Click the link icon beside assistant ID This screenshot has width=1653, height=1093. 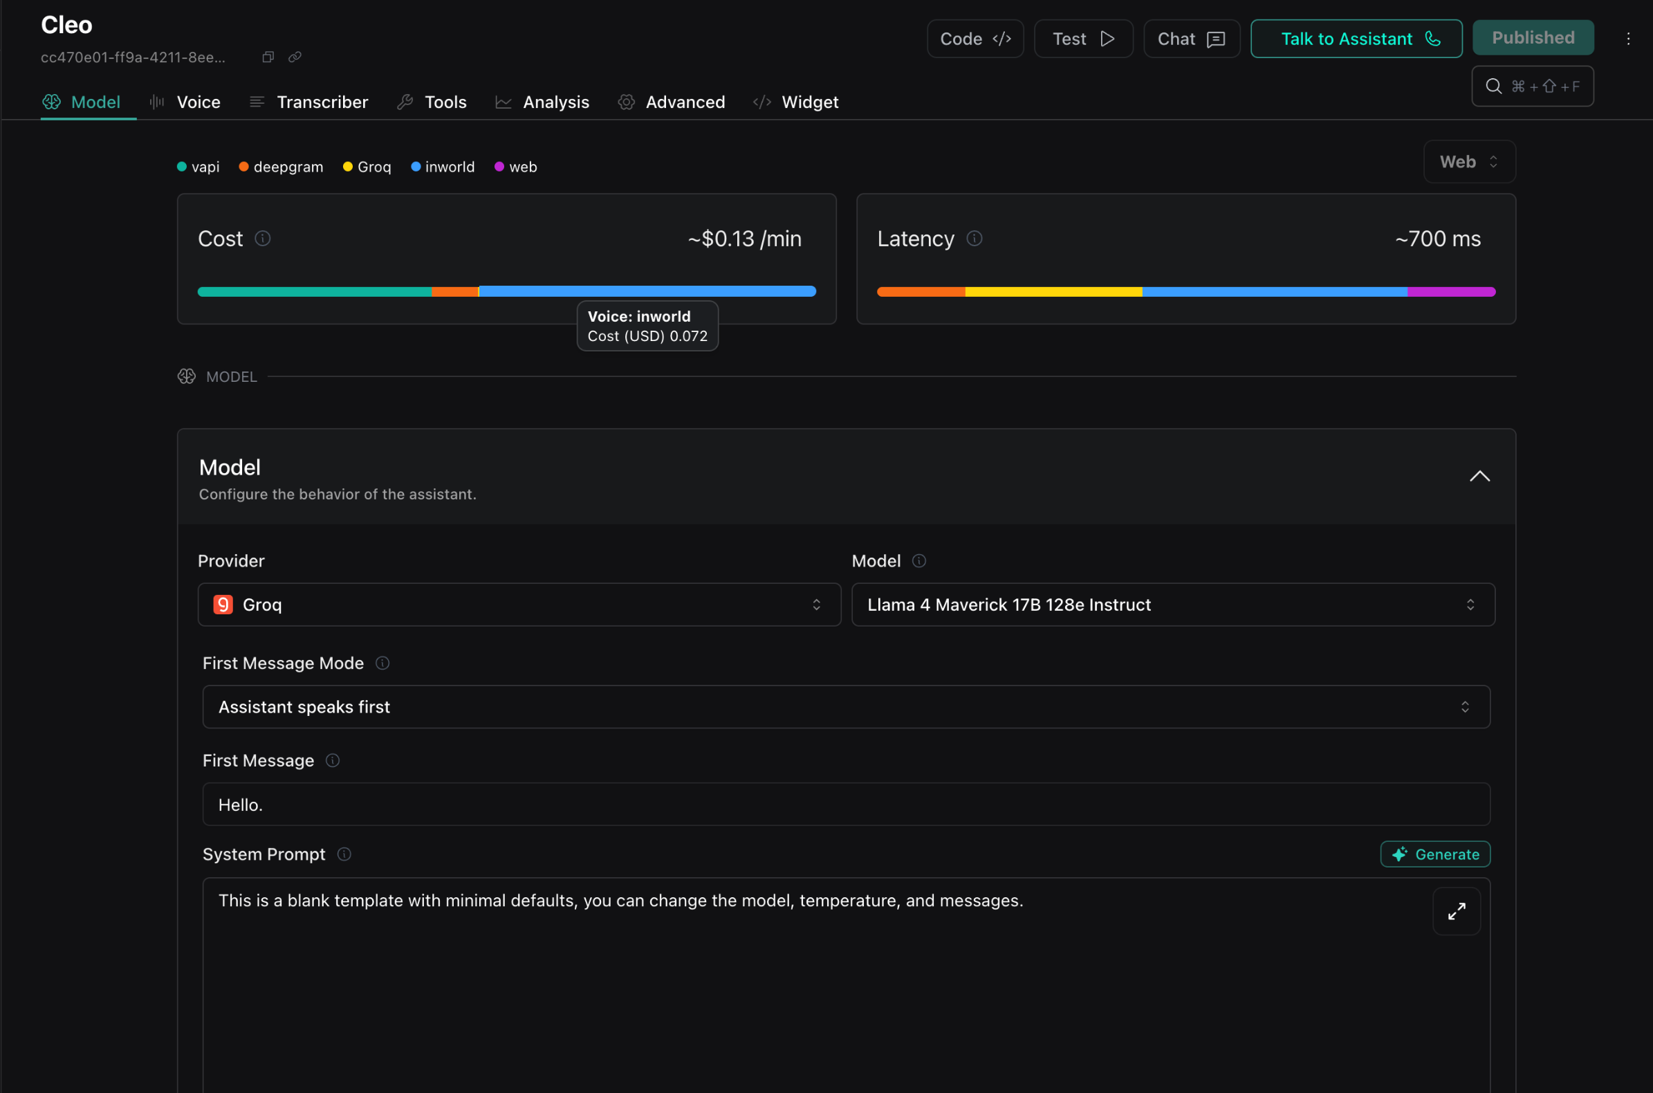pos(295,57)
